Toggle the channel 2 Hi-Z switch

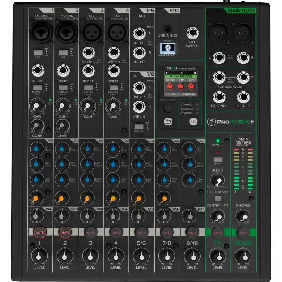click(x=63, y=52)
